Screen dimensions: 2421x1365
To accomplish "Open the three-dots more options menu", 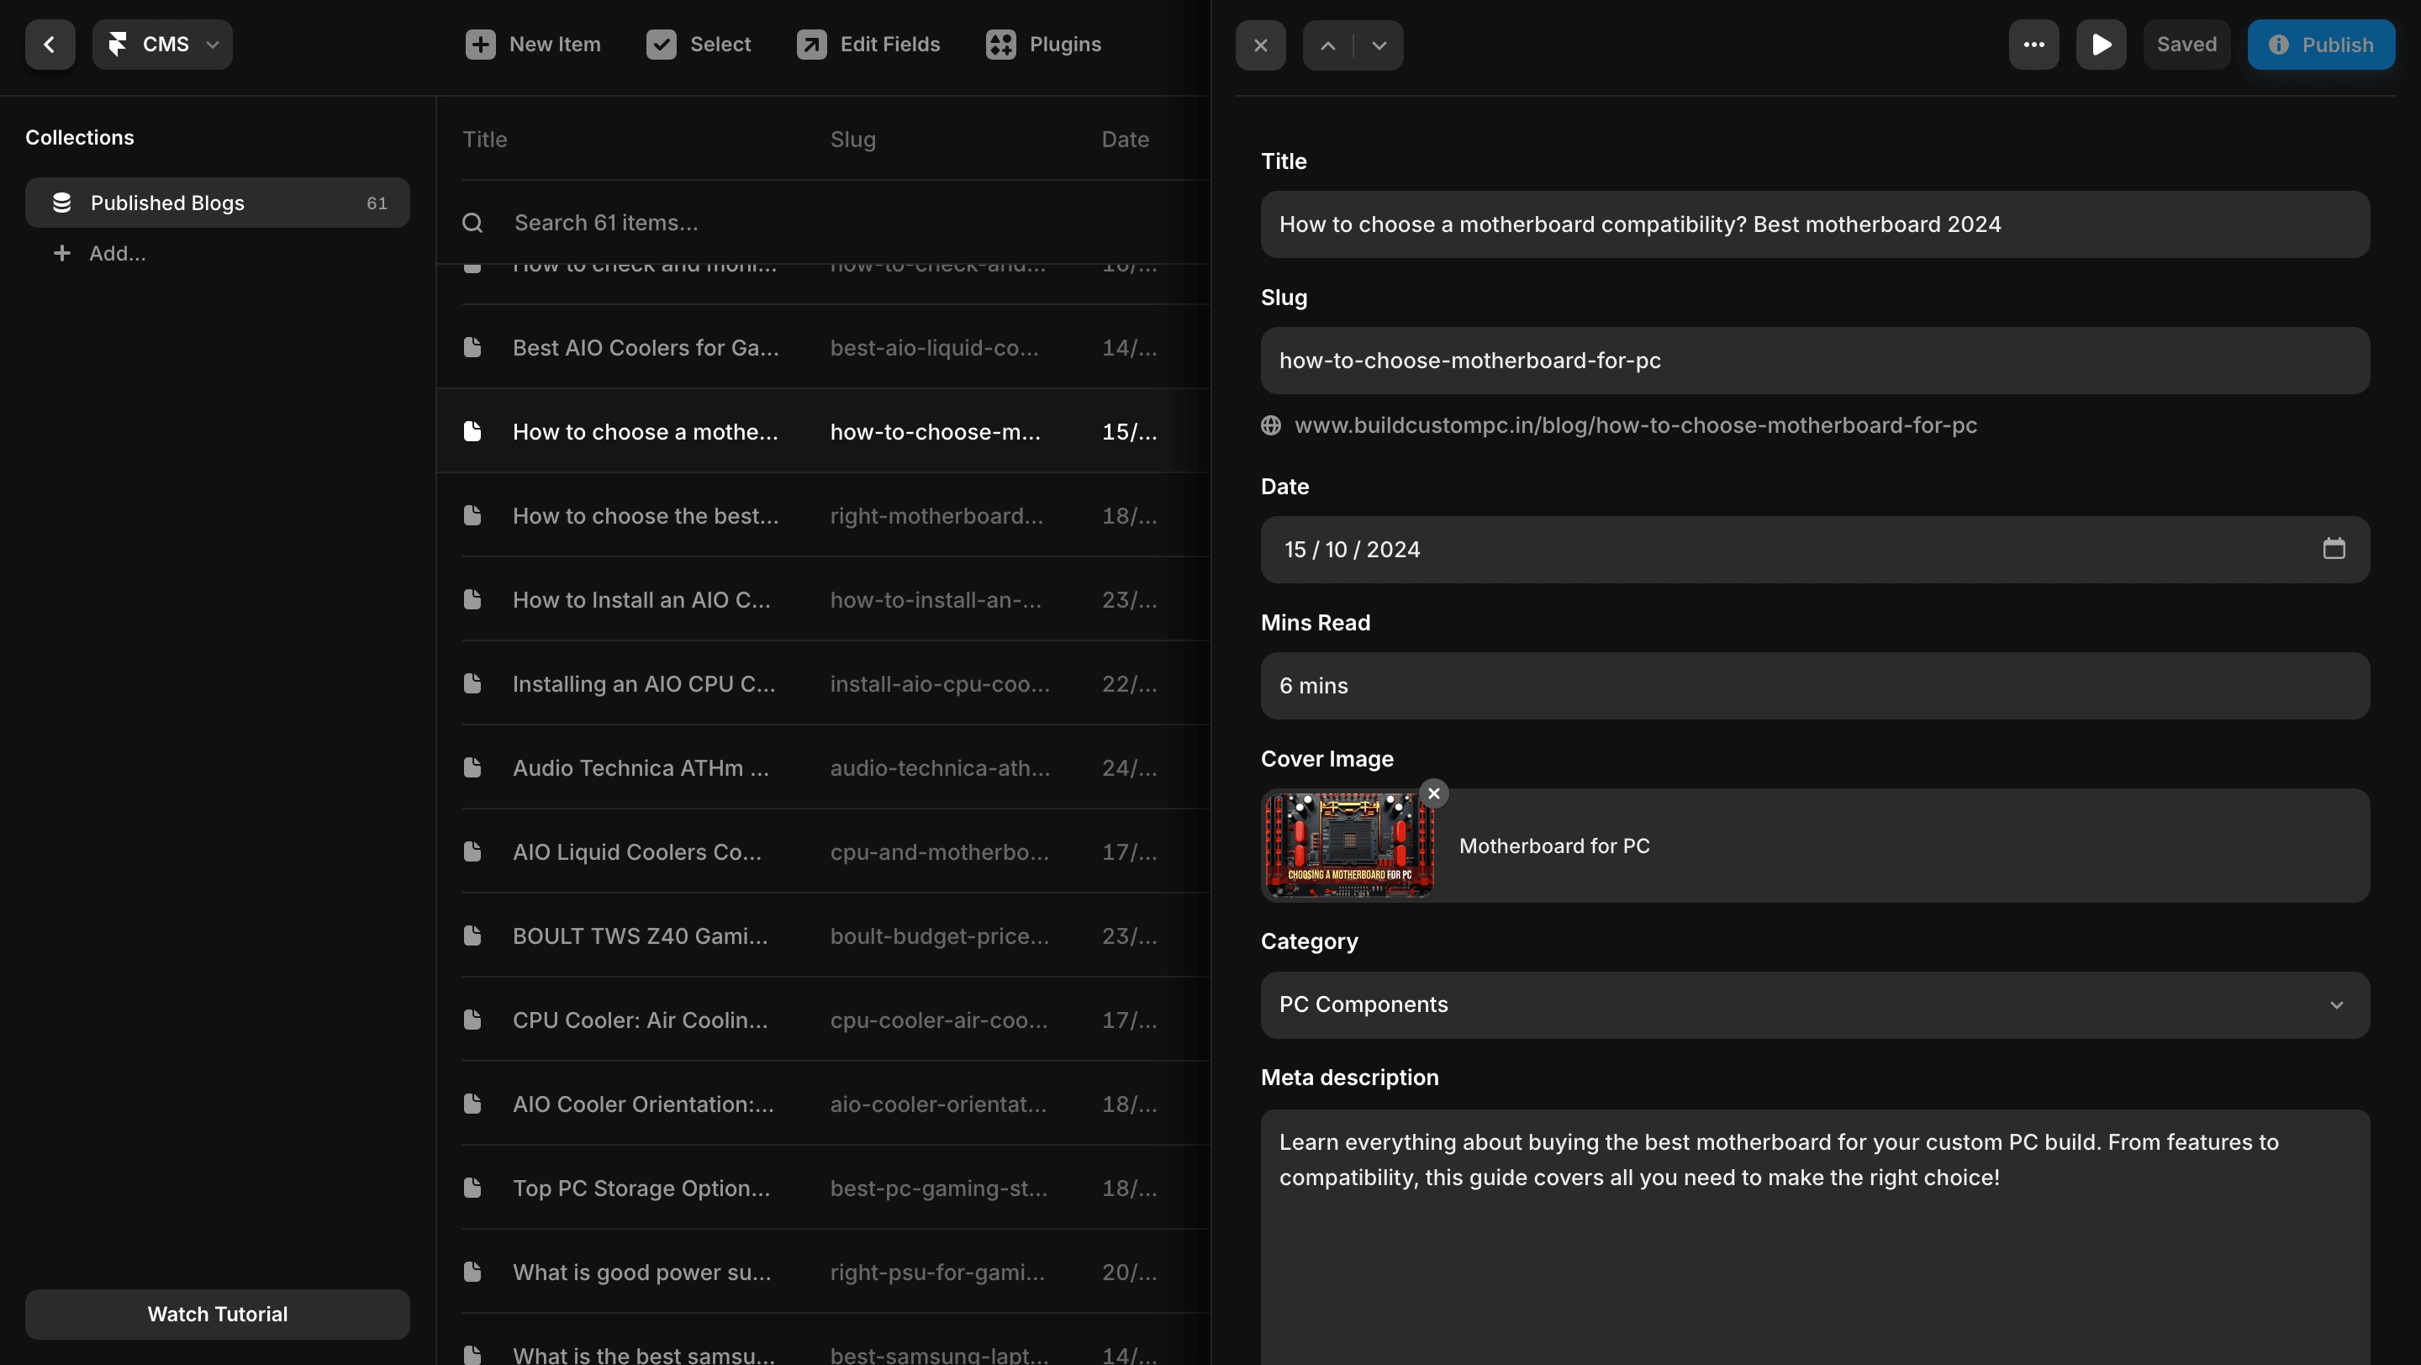I will coord(2033,45).
